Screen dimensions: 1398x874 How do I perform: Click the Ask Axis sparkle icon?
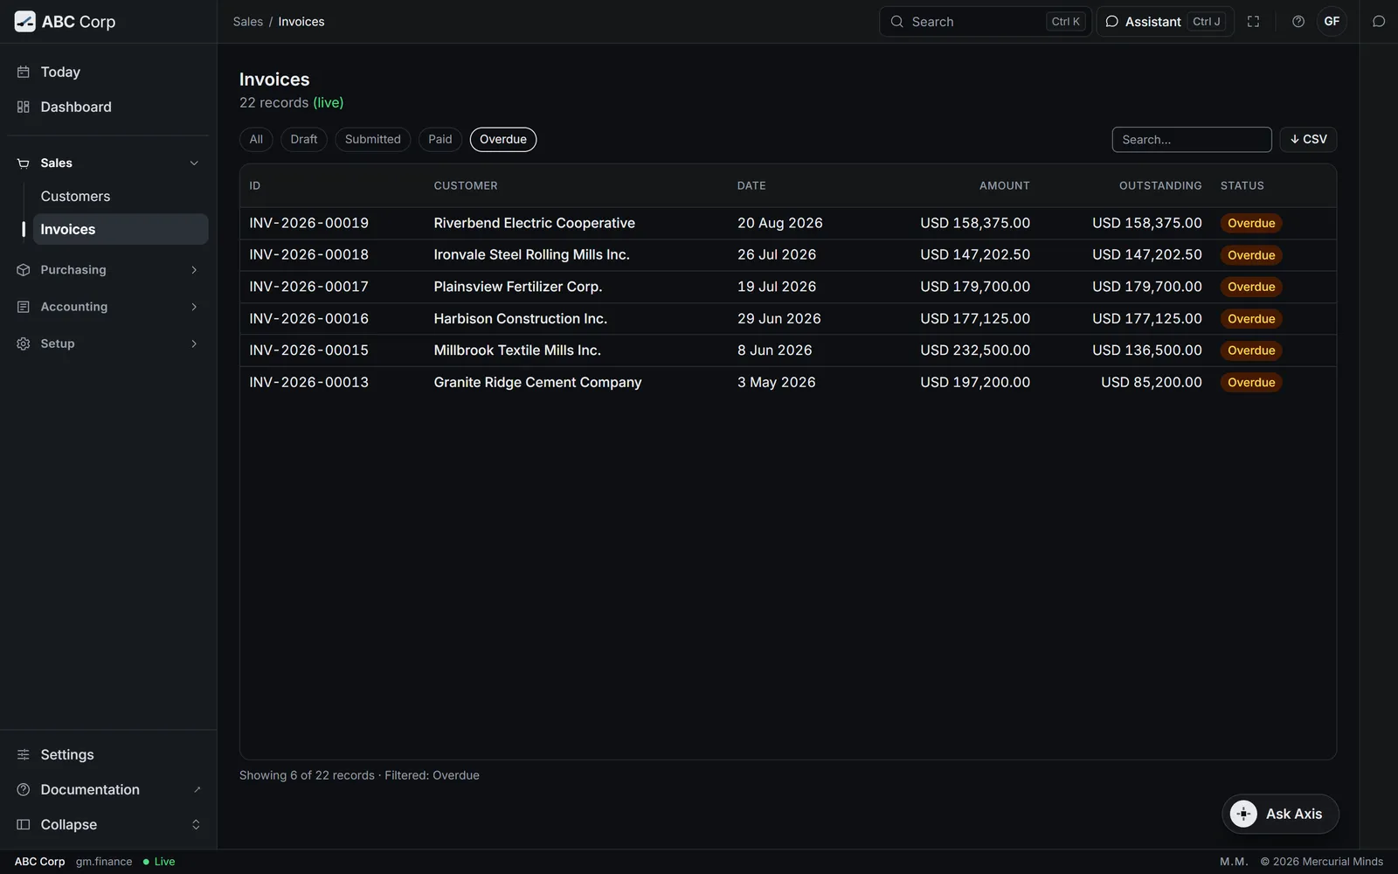[1243, 814]
